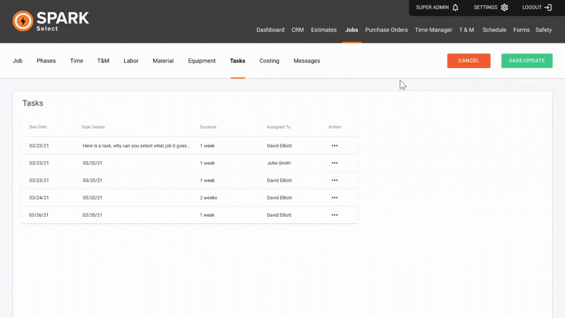Screen dimensions: 565x318
Task: Open T & M in top navigation
Action: pyautogui.click(x=466, y=30)
